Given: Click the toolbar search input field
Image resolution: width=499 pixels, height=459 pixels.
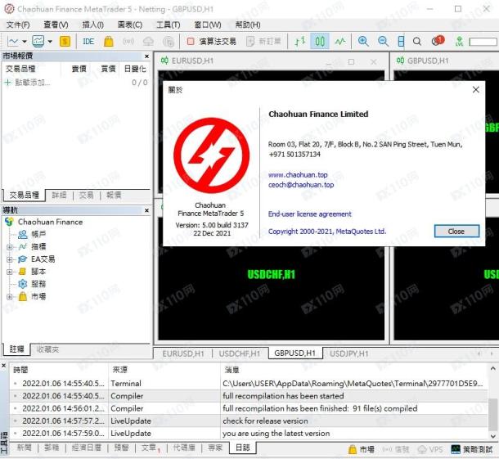Looking at the screenshot, I should [483, 42].
